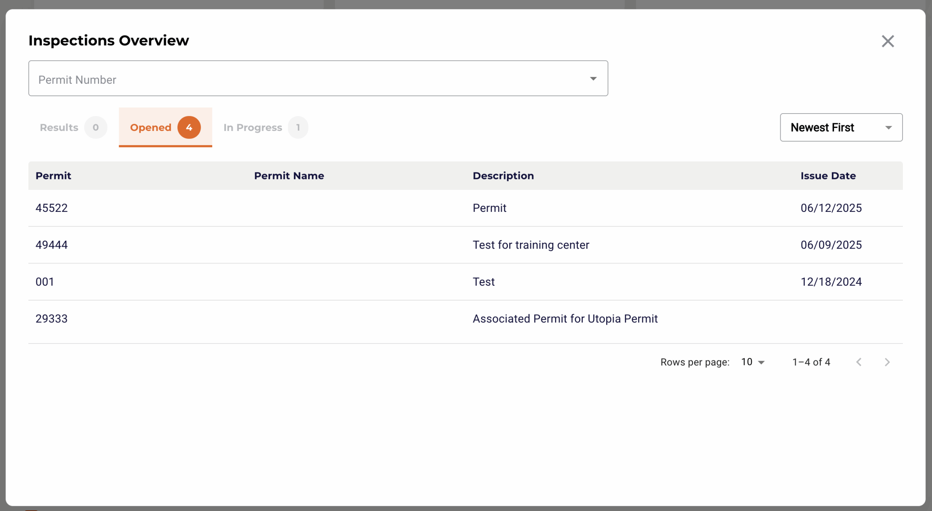Open the Permit Number dropdown arrow

click(593, 79)
